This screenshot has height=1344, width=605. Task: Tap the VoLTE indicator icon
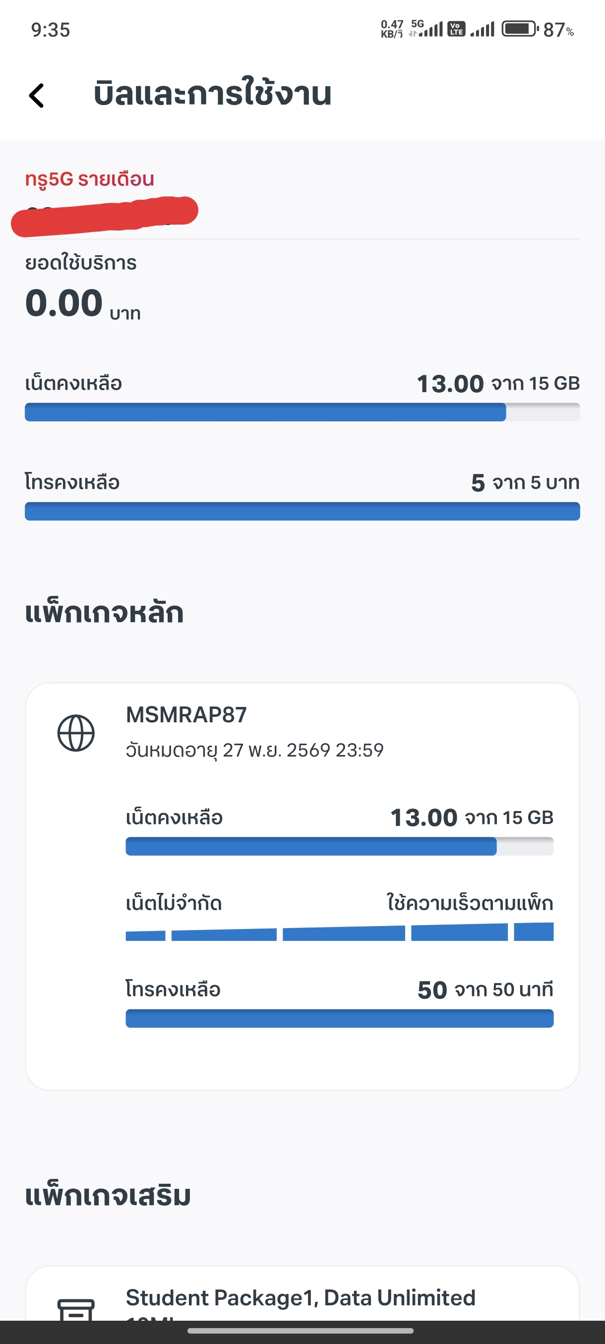[x=457, y=29]
